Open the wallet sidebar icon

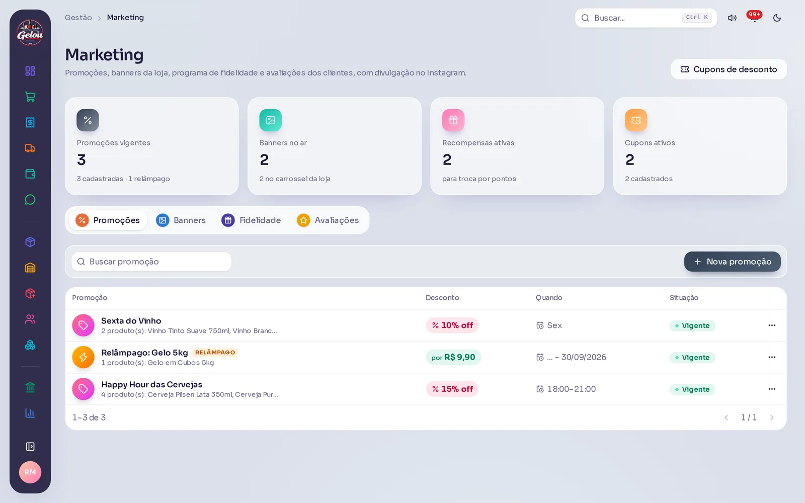click(30, 174)
